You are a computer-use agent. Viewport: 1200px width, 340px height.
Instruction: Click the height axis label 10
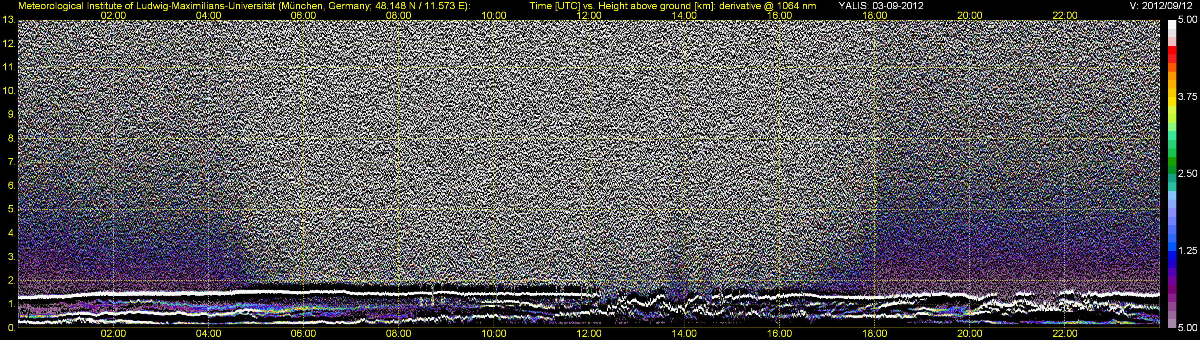9,91
